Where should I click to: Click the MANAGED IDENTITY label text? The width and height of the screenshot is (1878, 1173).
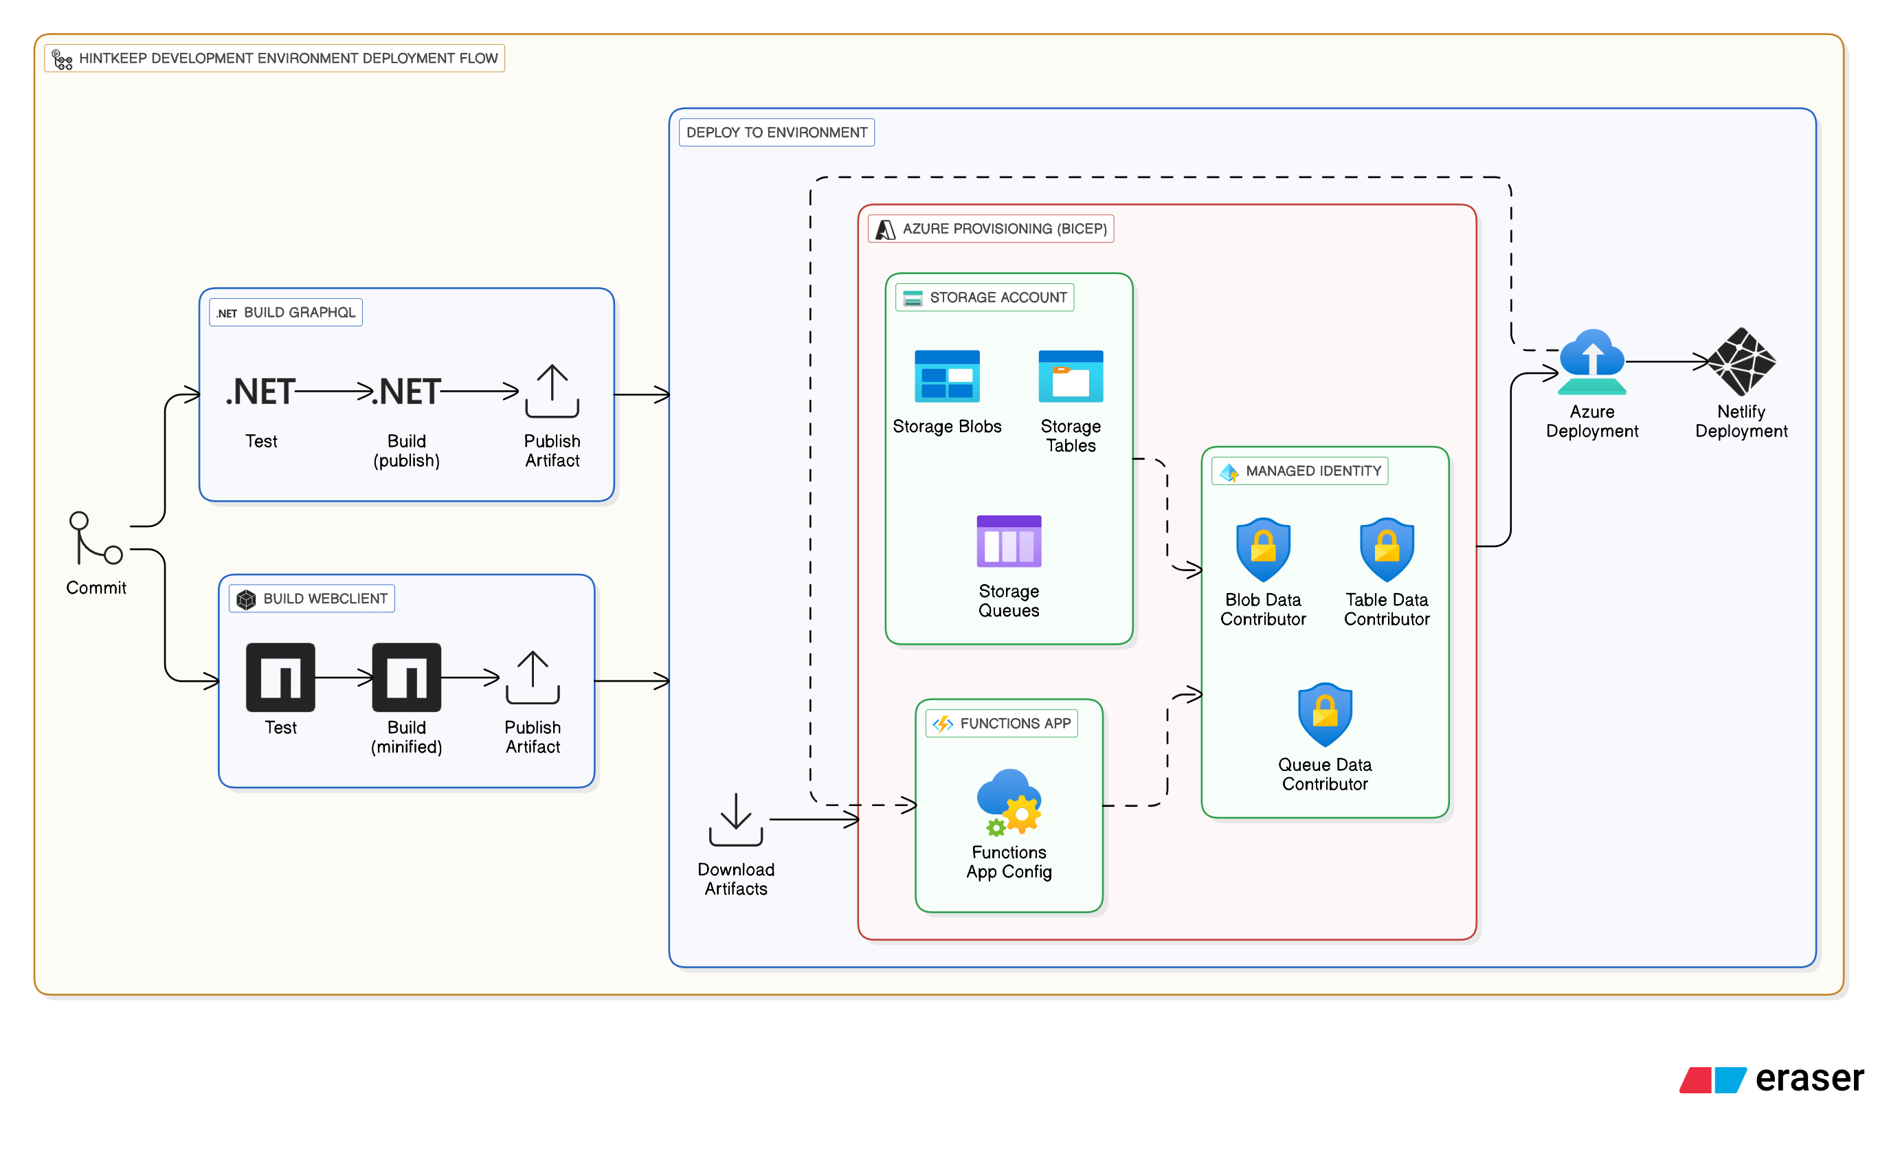click(1313, 471)
